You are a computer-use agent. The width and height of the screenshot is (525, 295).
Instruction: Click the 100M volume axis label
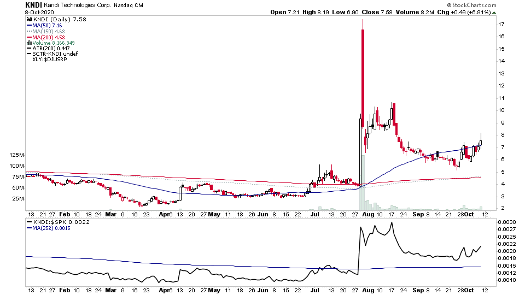point(17,166)
